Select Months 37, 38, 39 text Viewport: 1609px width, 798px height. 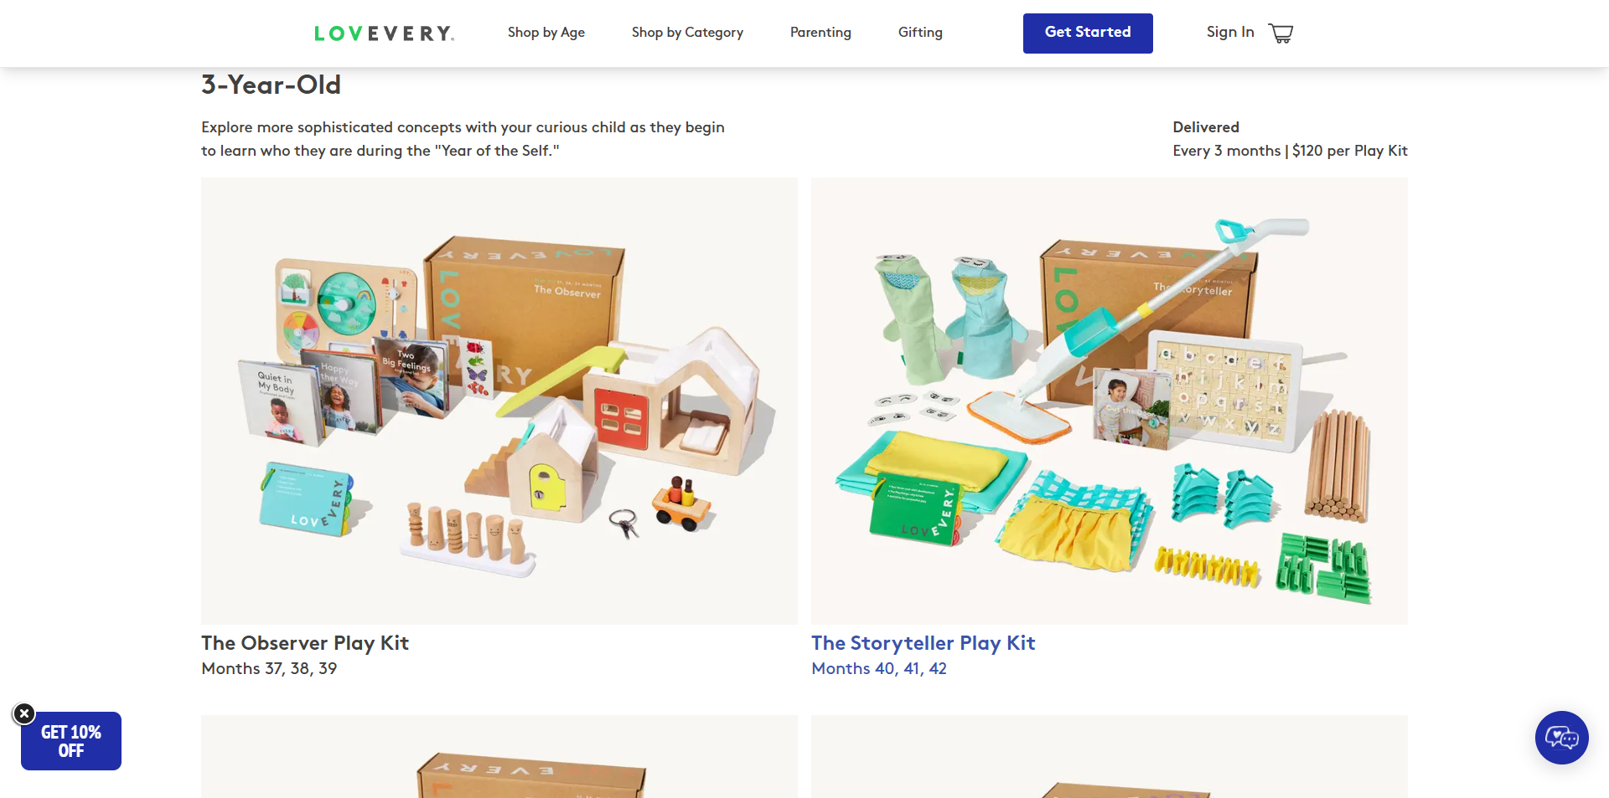pyautogui.click(x=269, y=669)
